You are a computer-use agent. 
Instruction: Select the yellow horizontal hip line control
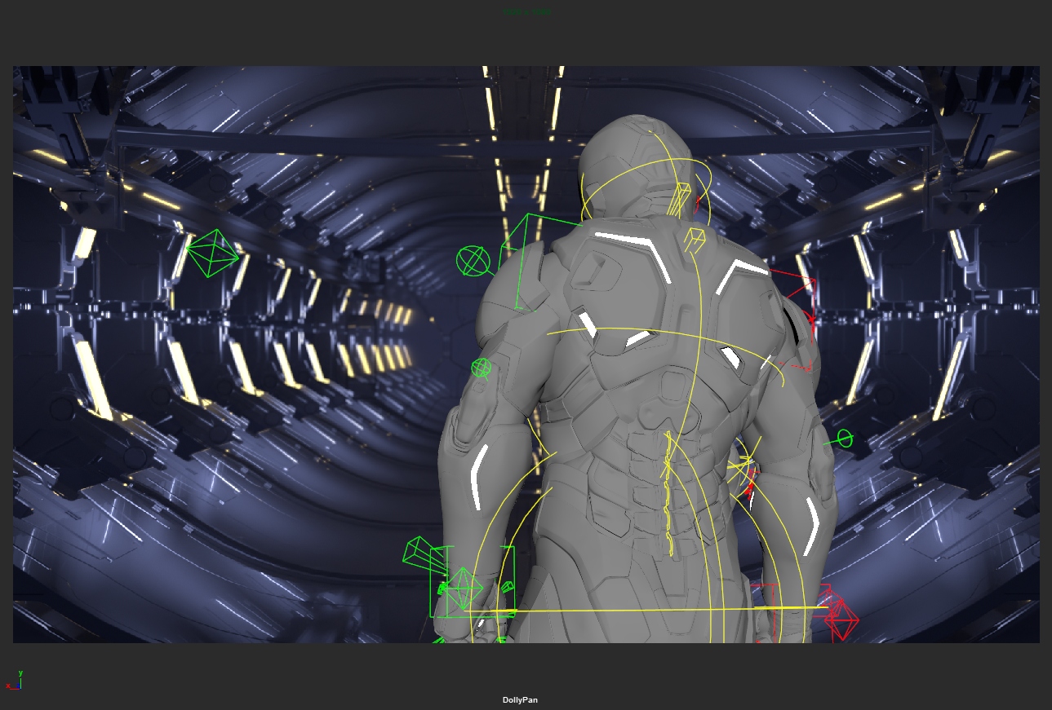click(653, 610)
